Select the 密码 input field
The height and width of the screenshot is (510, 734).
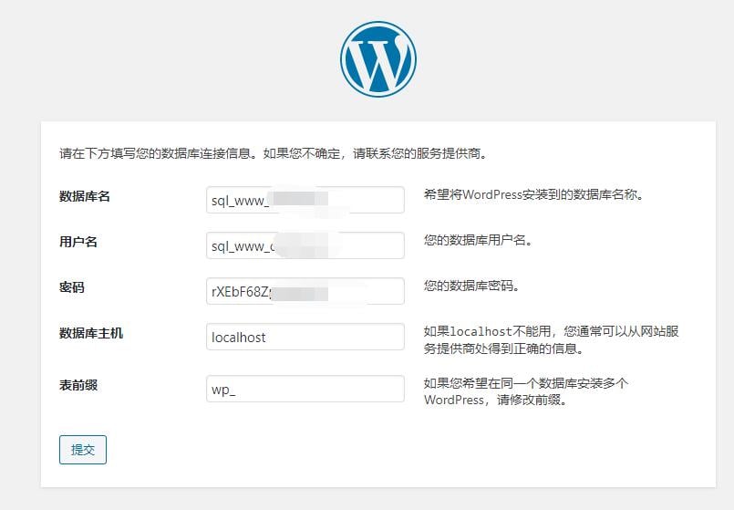[x=305, y=291]
